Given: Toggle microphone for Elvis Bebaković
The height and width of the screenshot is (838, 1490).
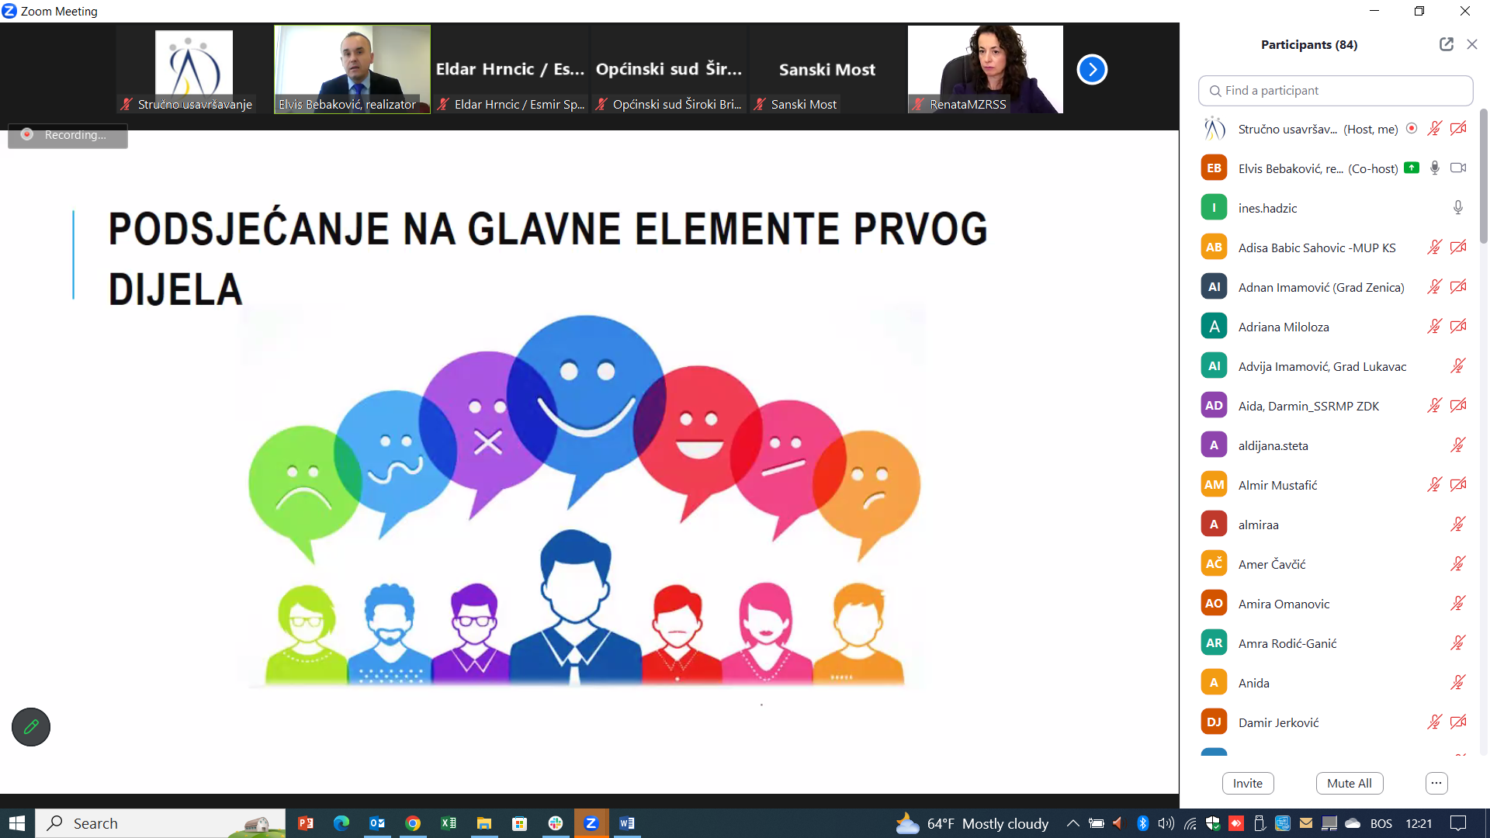Looking at the screenshot, I should click(1435, 168).
